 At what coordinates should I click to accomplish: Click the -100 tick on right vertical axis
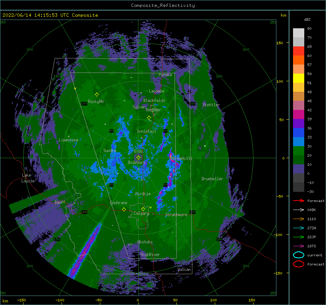click(x=279, y=235)
